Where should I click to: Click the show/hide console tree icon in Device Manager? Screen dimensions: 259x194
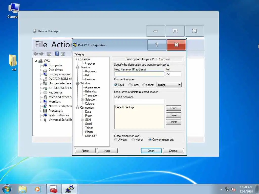pyautogui.click(x=49, y=54)
